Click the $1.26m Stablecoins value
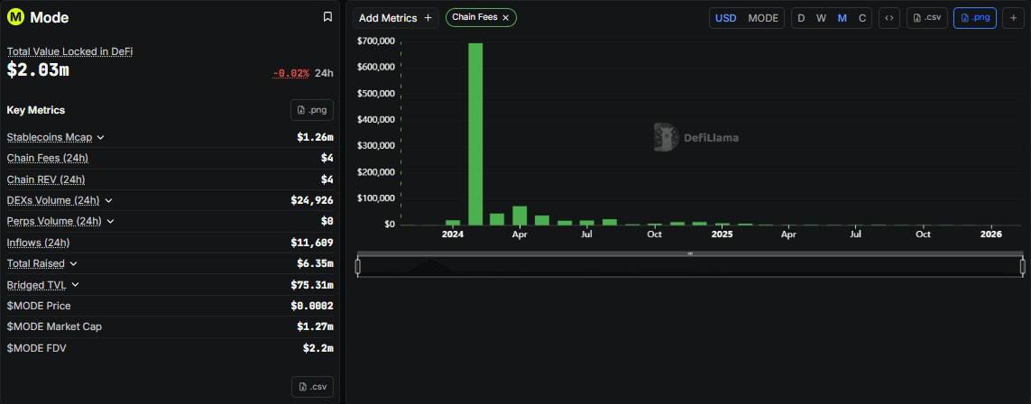 (315, 137)
